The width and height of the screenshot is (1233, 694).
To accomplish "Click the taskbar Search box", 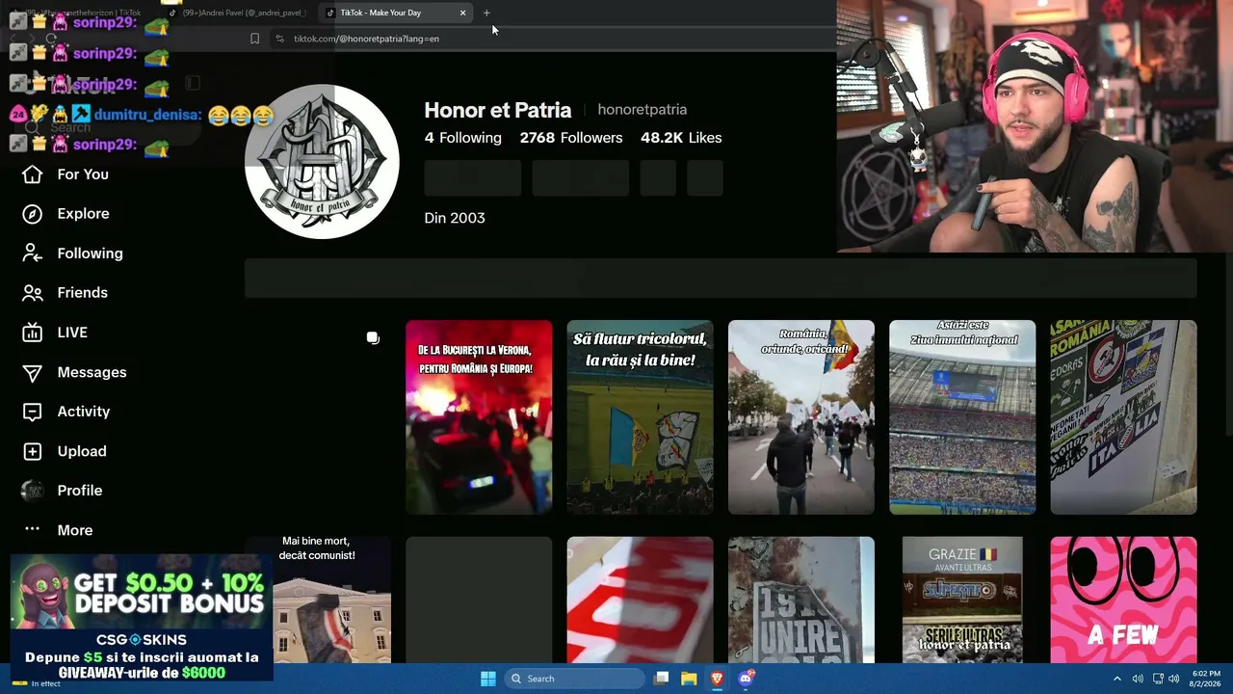I will coord(575,679).
